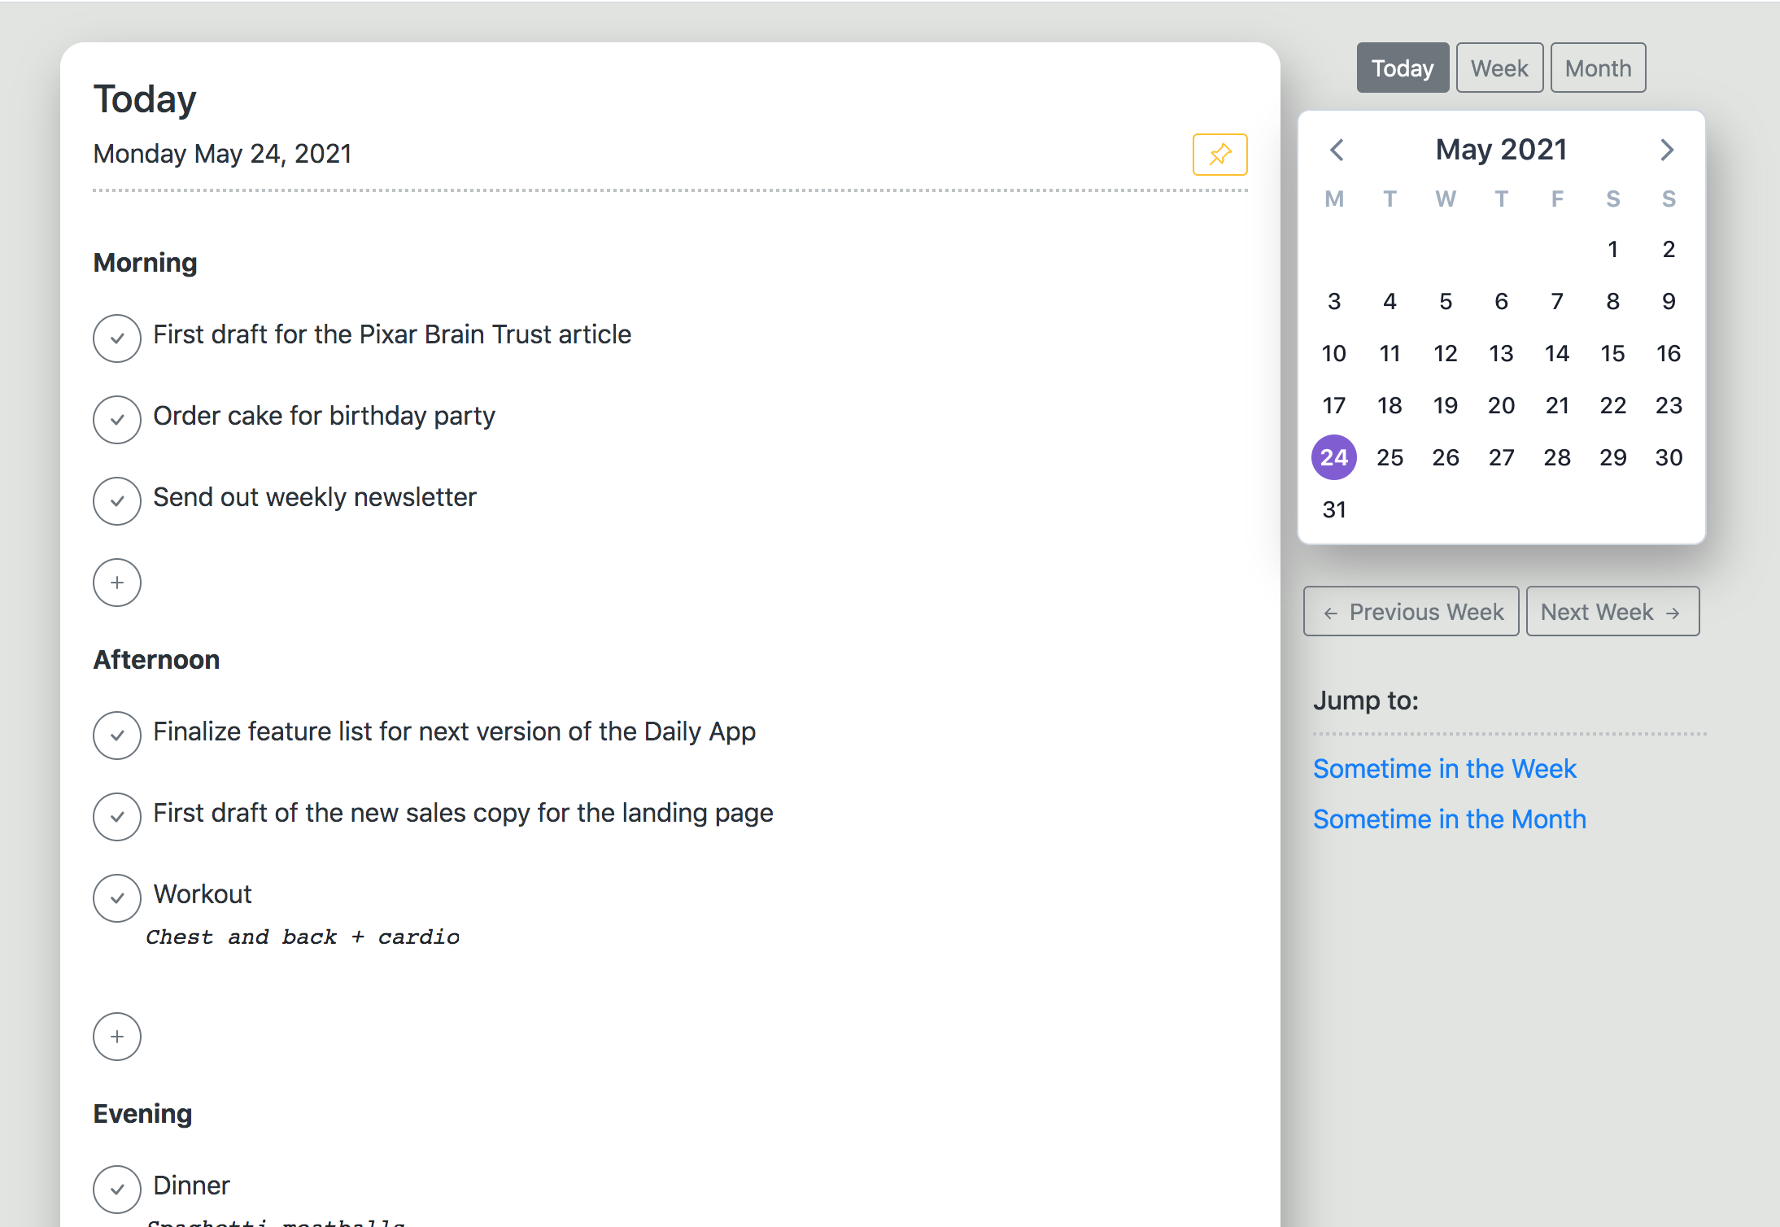Jump to Sometime in the Month
Image resolution: width=1780 pixels, height=1227 pixels.
coord(1449,819)
